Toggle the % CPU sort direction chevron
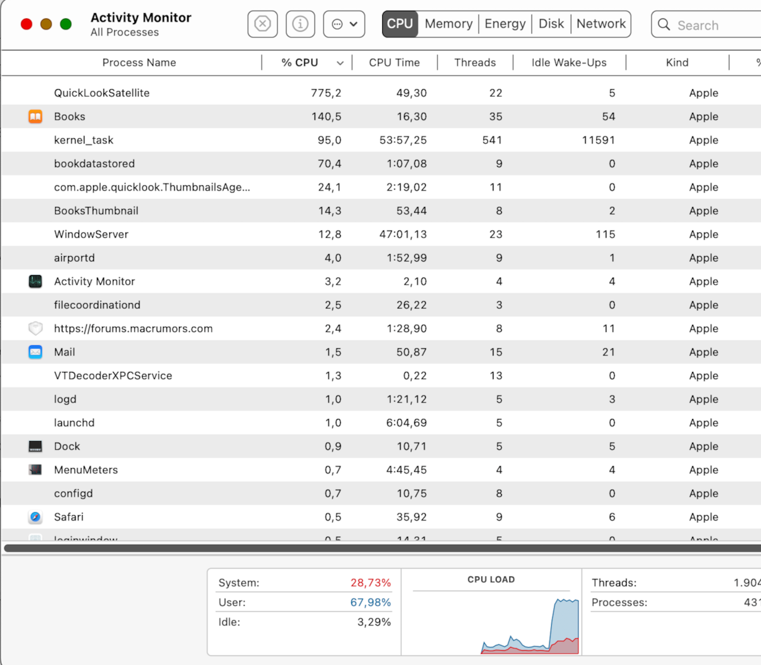This screenshot has width=761, height=665. 340,63
